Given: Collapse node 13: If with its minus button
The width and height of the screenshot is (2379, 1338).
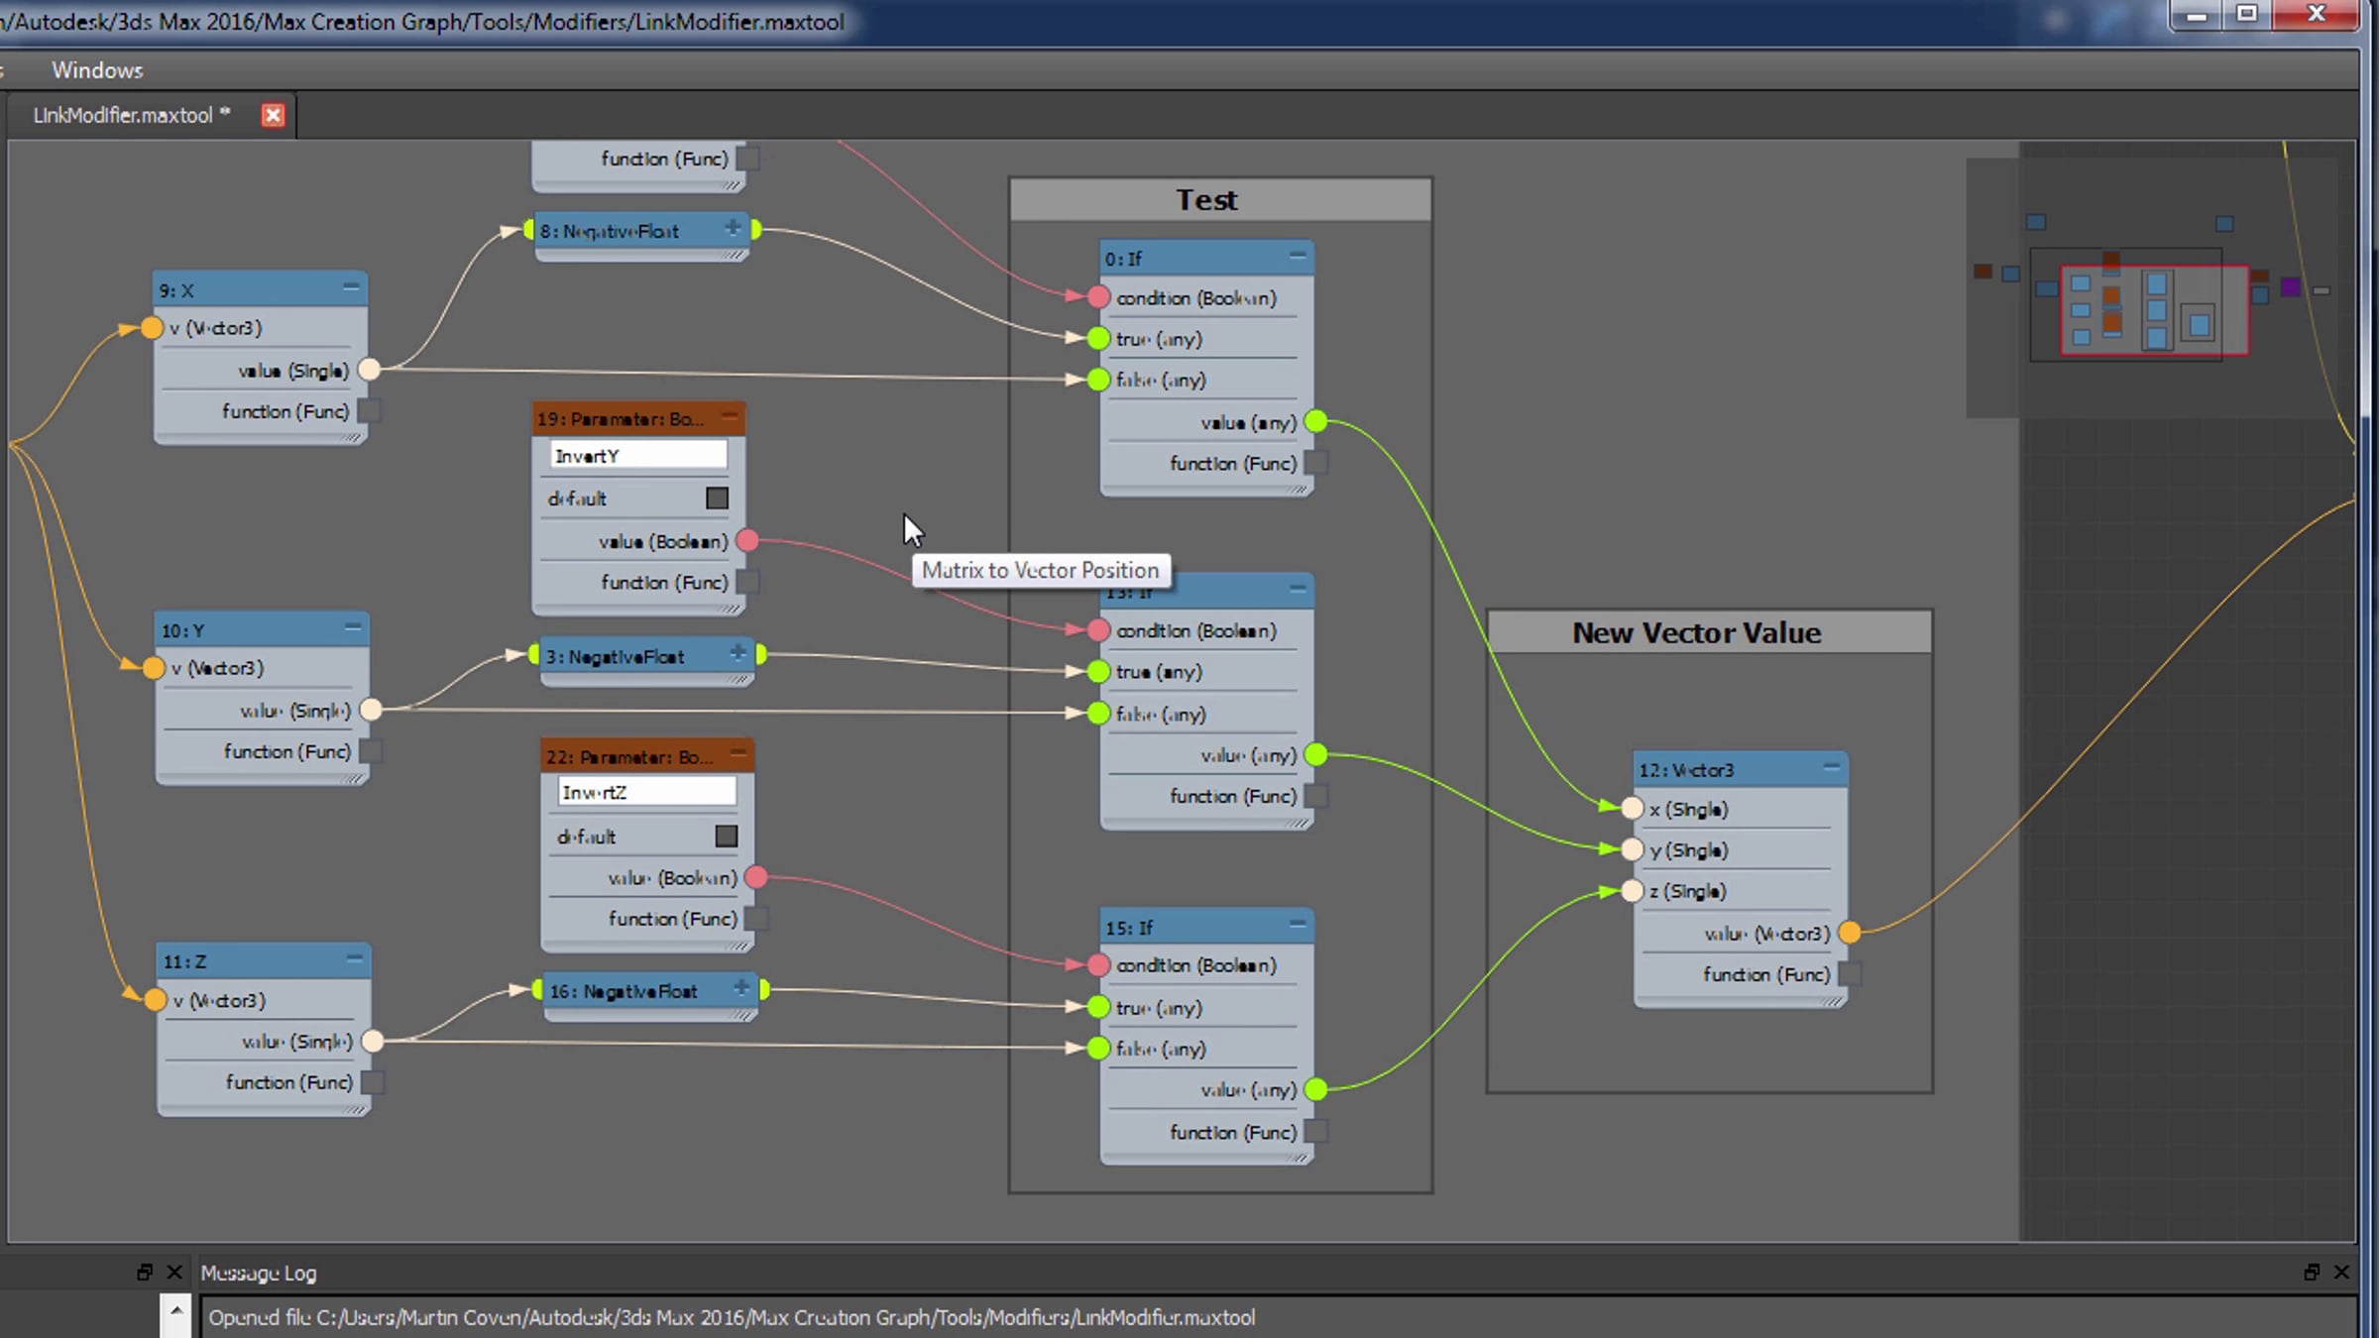Looking at the screenshot, I should pyautogui.click(x=1298, y=589).
